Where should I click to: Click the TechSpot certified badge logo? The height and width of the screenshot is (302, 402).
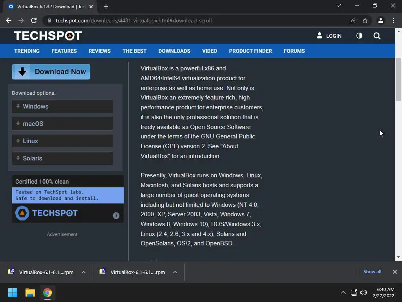click(46, 213)
